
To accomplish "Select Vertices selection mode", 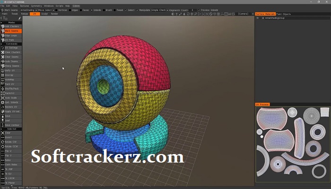I will [61, 10].
